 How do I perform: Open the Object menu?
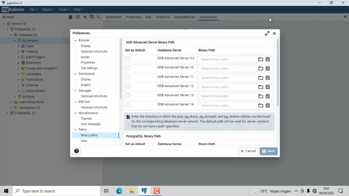48,10
